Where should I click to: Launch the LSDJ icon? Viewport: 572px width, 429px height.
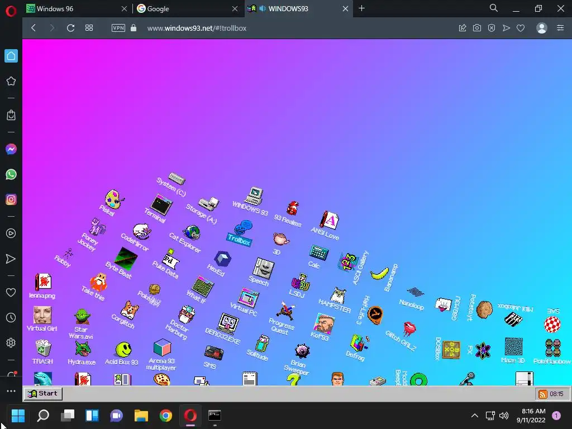[301, 282]
